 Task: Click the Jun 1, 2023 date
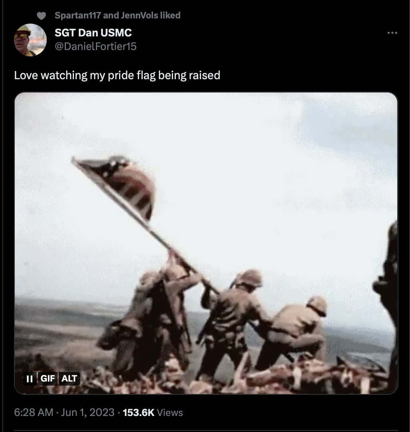88,412
